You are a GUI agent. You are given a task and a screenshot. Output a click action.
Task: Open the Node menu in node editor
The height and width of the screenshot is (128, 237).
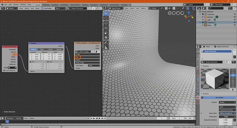tap(37, 8)
